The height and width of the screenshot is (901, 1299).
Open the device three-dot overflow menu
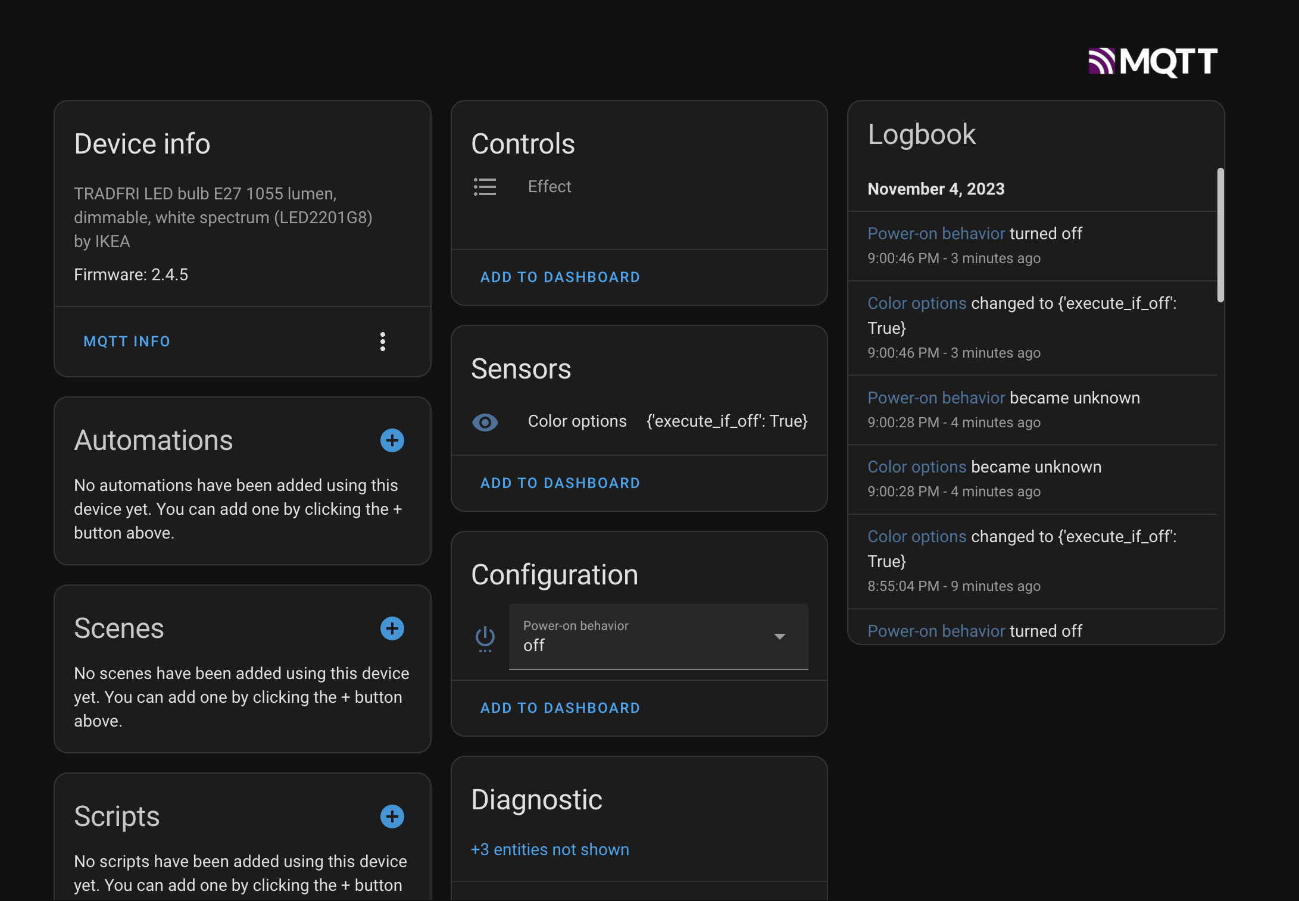(383, 342)
